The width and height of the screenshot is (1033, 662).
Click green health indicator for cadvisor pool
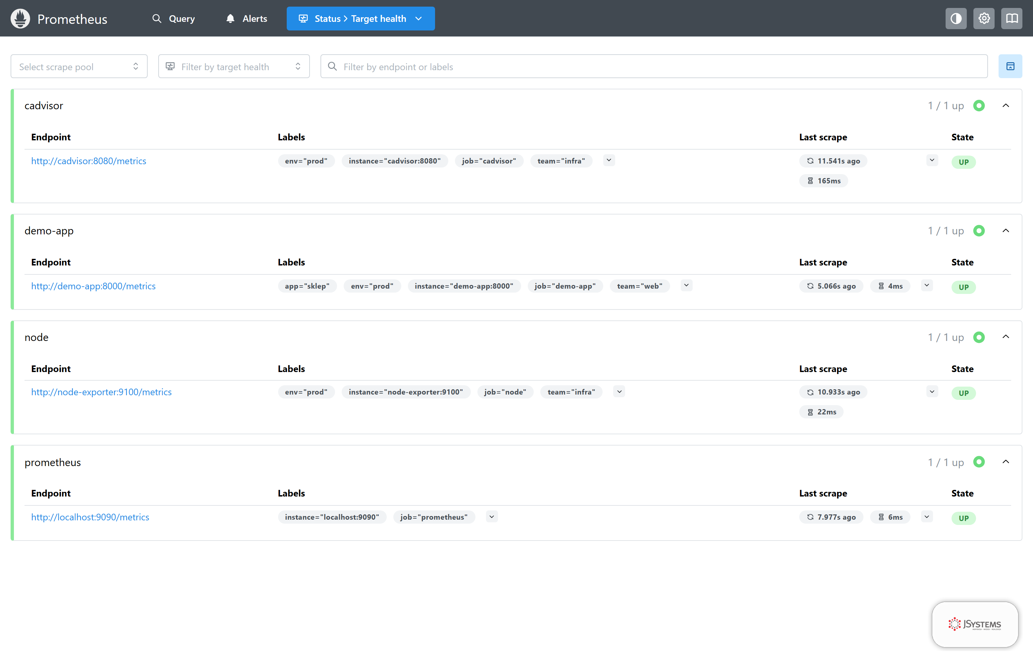coord(979,106)
